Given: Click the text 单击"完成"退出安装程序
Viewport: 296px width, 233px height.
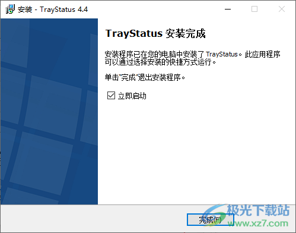Looking at the screenshot, I should (x=145, y=77).
